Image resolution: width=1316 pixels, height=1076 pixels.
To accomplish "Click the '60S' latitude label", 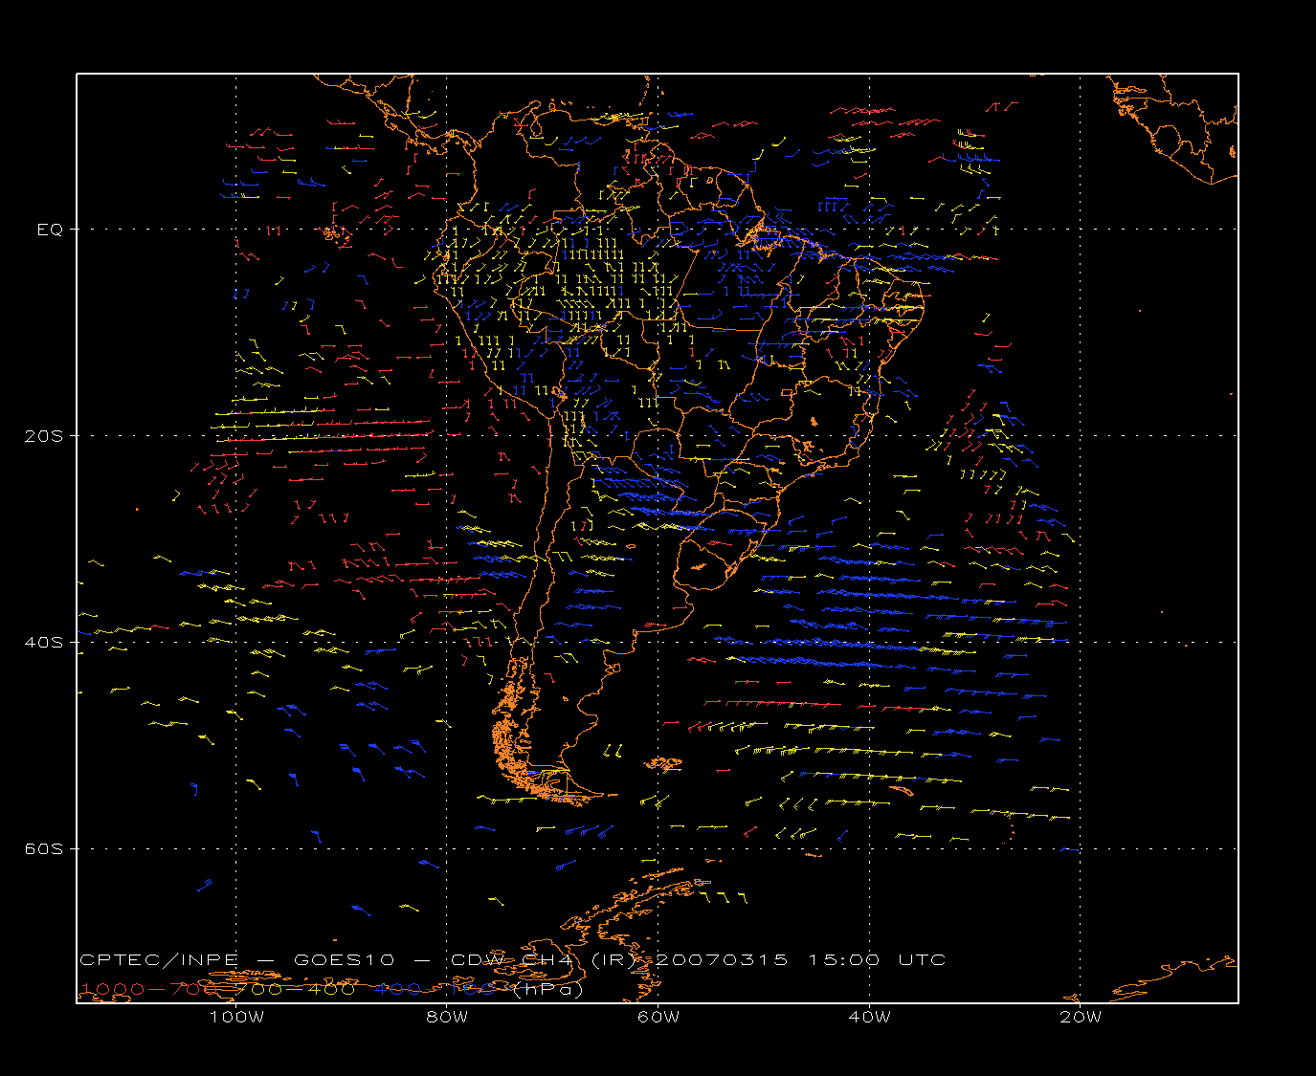I will pyautogui.click(x=45, y=849).
